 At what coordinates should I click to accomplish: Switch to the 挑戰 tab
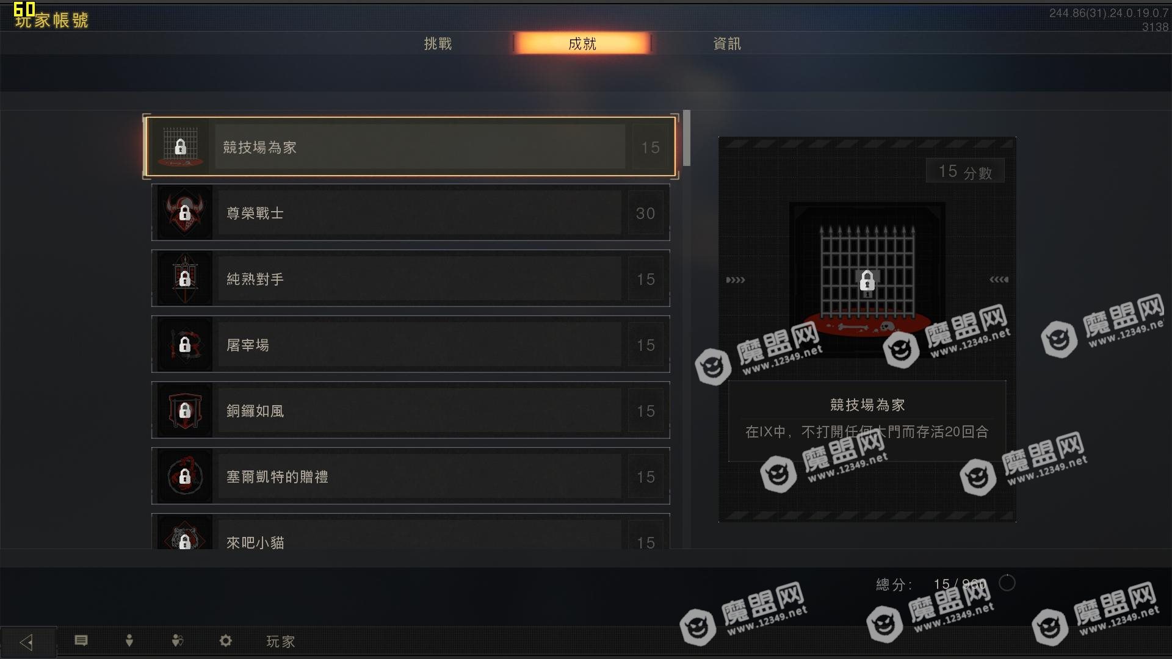click(x=438, y=44)
